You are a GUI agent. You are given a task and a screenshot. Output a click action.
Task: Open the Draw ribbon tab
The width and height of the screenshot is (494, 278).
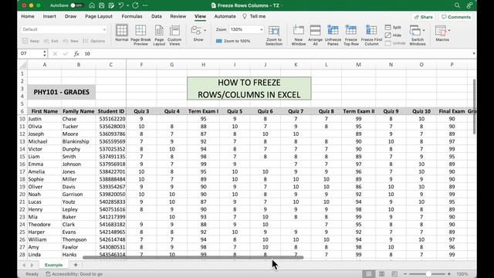[x=70, y=16]
